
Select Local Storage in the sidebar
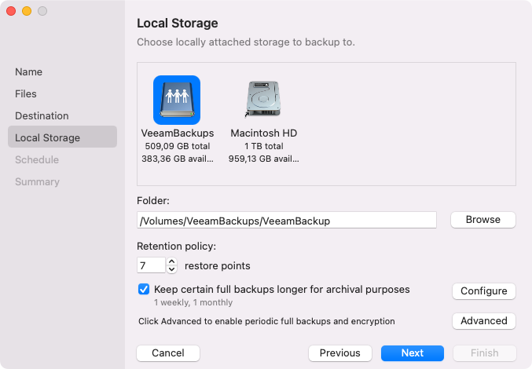48,137
